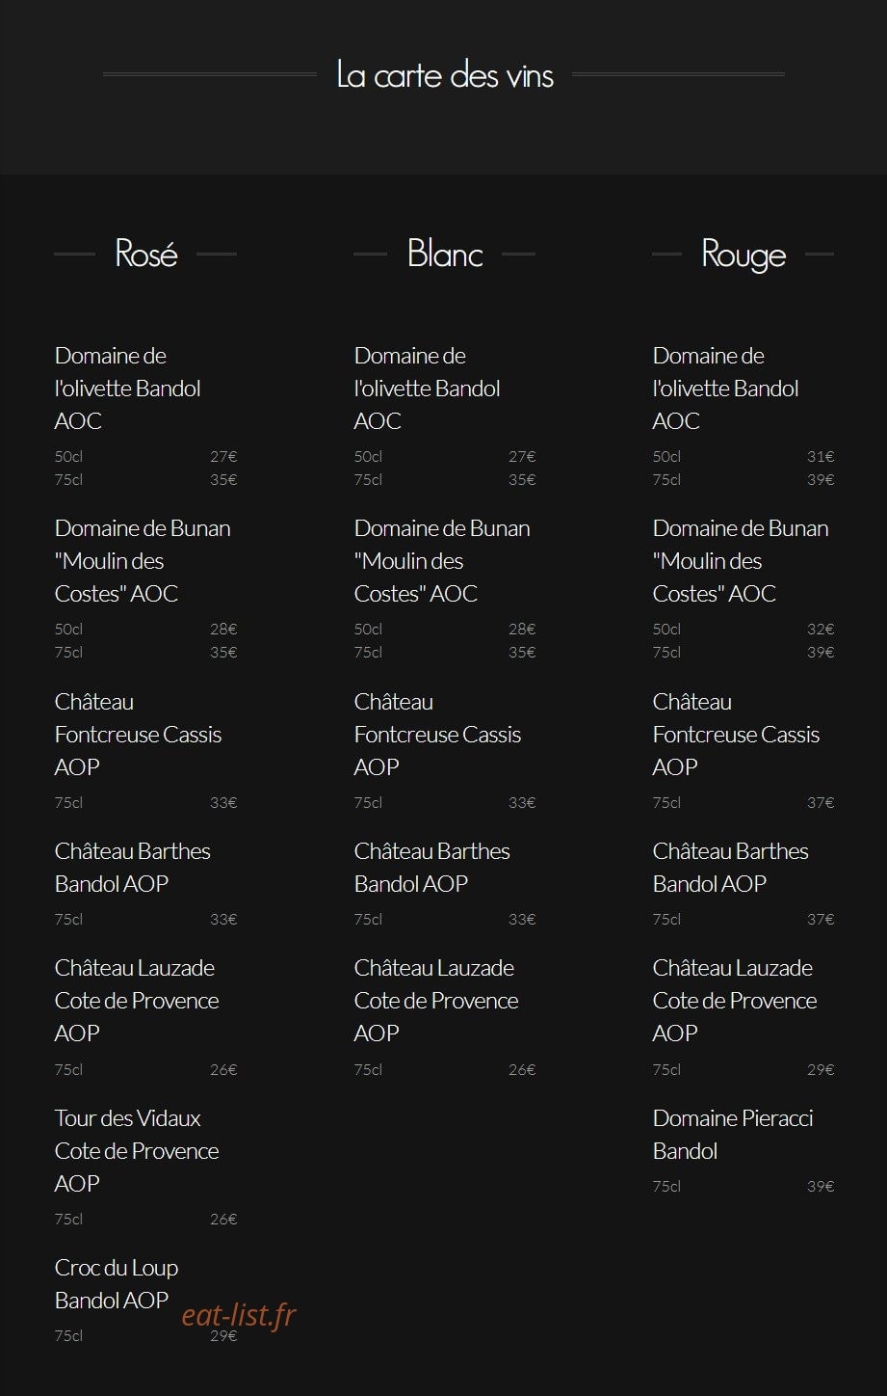
Task: Select the Blanc column heading
Action: (445, 254)
